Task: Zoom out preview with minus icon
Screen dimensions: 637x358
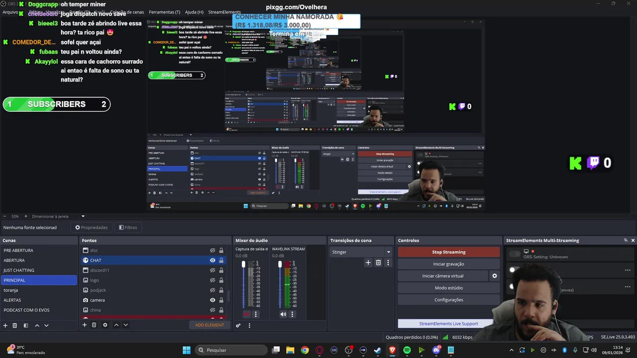Action: pyautogui.click(x=5, y=216)
